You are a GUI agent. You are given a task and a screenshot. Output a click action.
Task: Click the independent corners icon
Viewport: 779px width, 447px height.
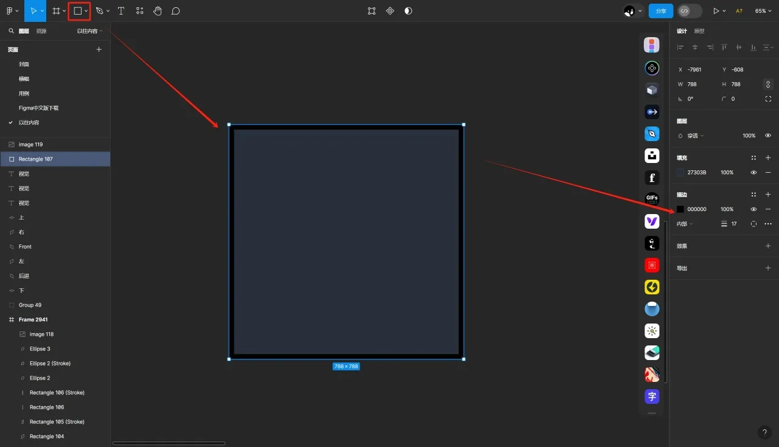768,99
